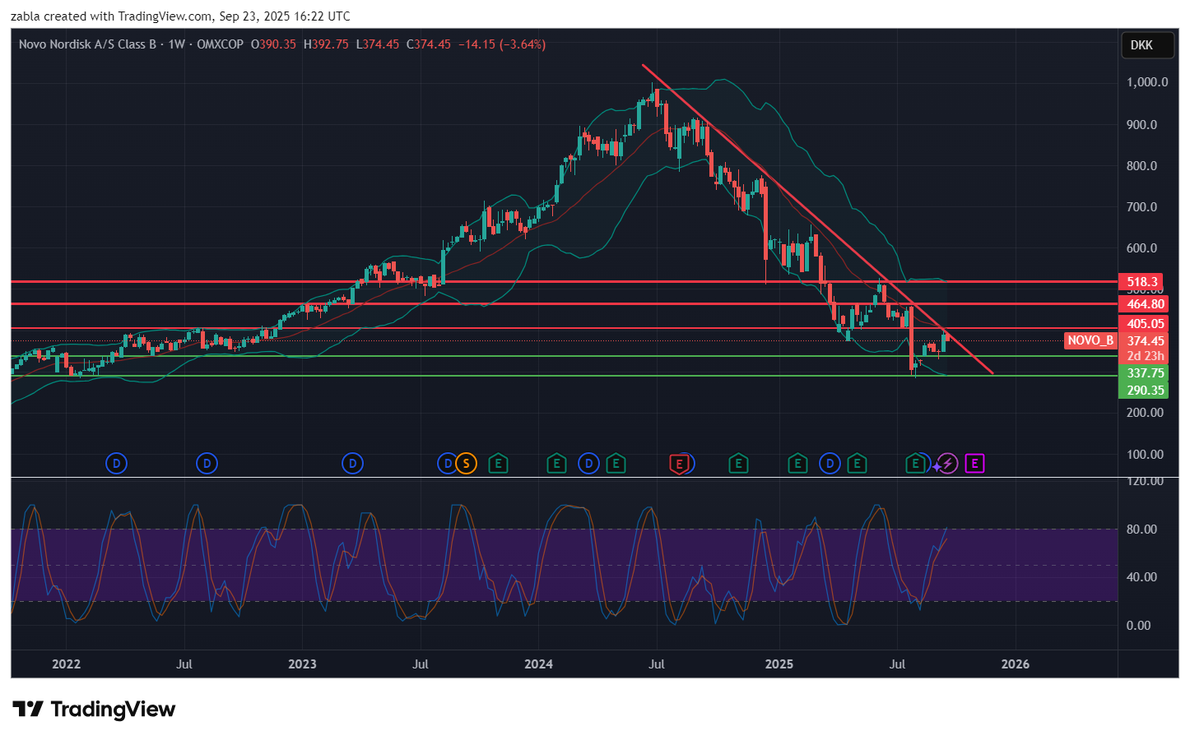Select the 290.35 green price label
The width and height of the screenshot is (1190, 740).
[x=1144, y=391]
